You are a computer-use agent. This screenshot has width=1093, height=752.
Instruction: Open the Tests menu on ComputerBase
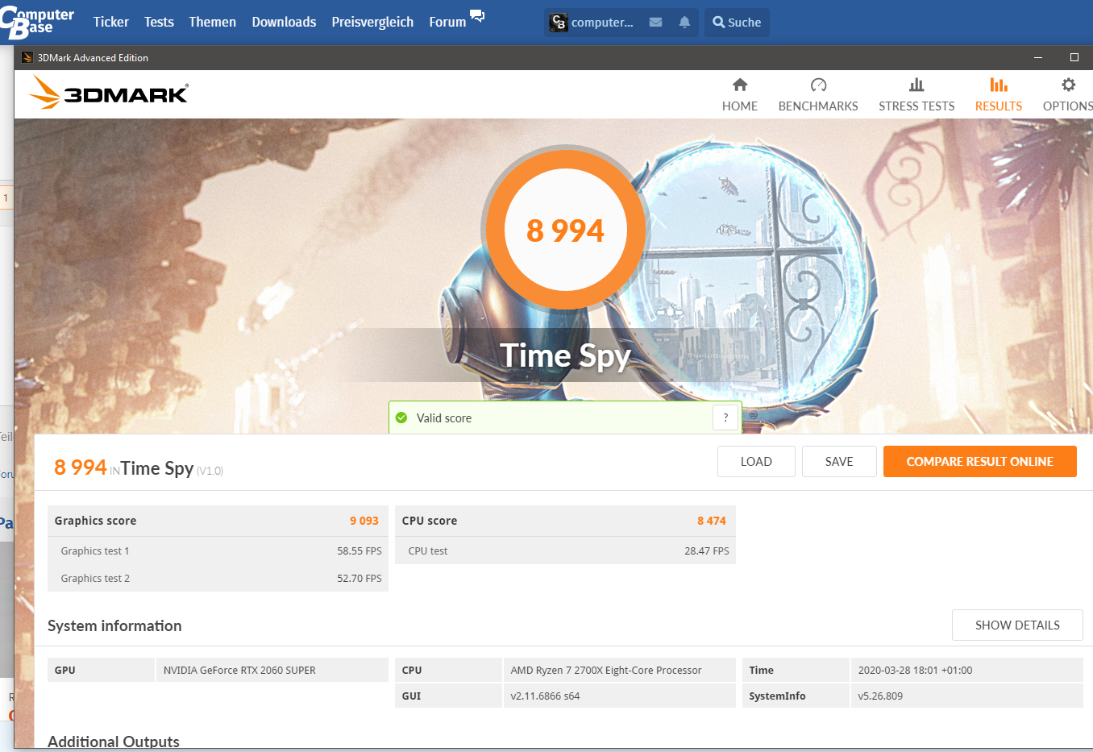click(x=159, y=22)
